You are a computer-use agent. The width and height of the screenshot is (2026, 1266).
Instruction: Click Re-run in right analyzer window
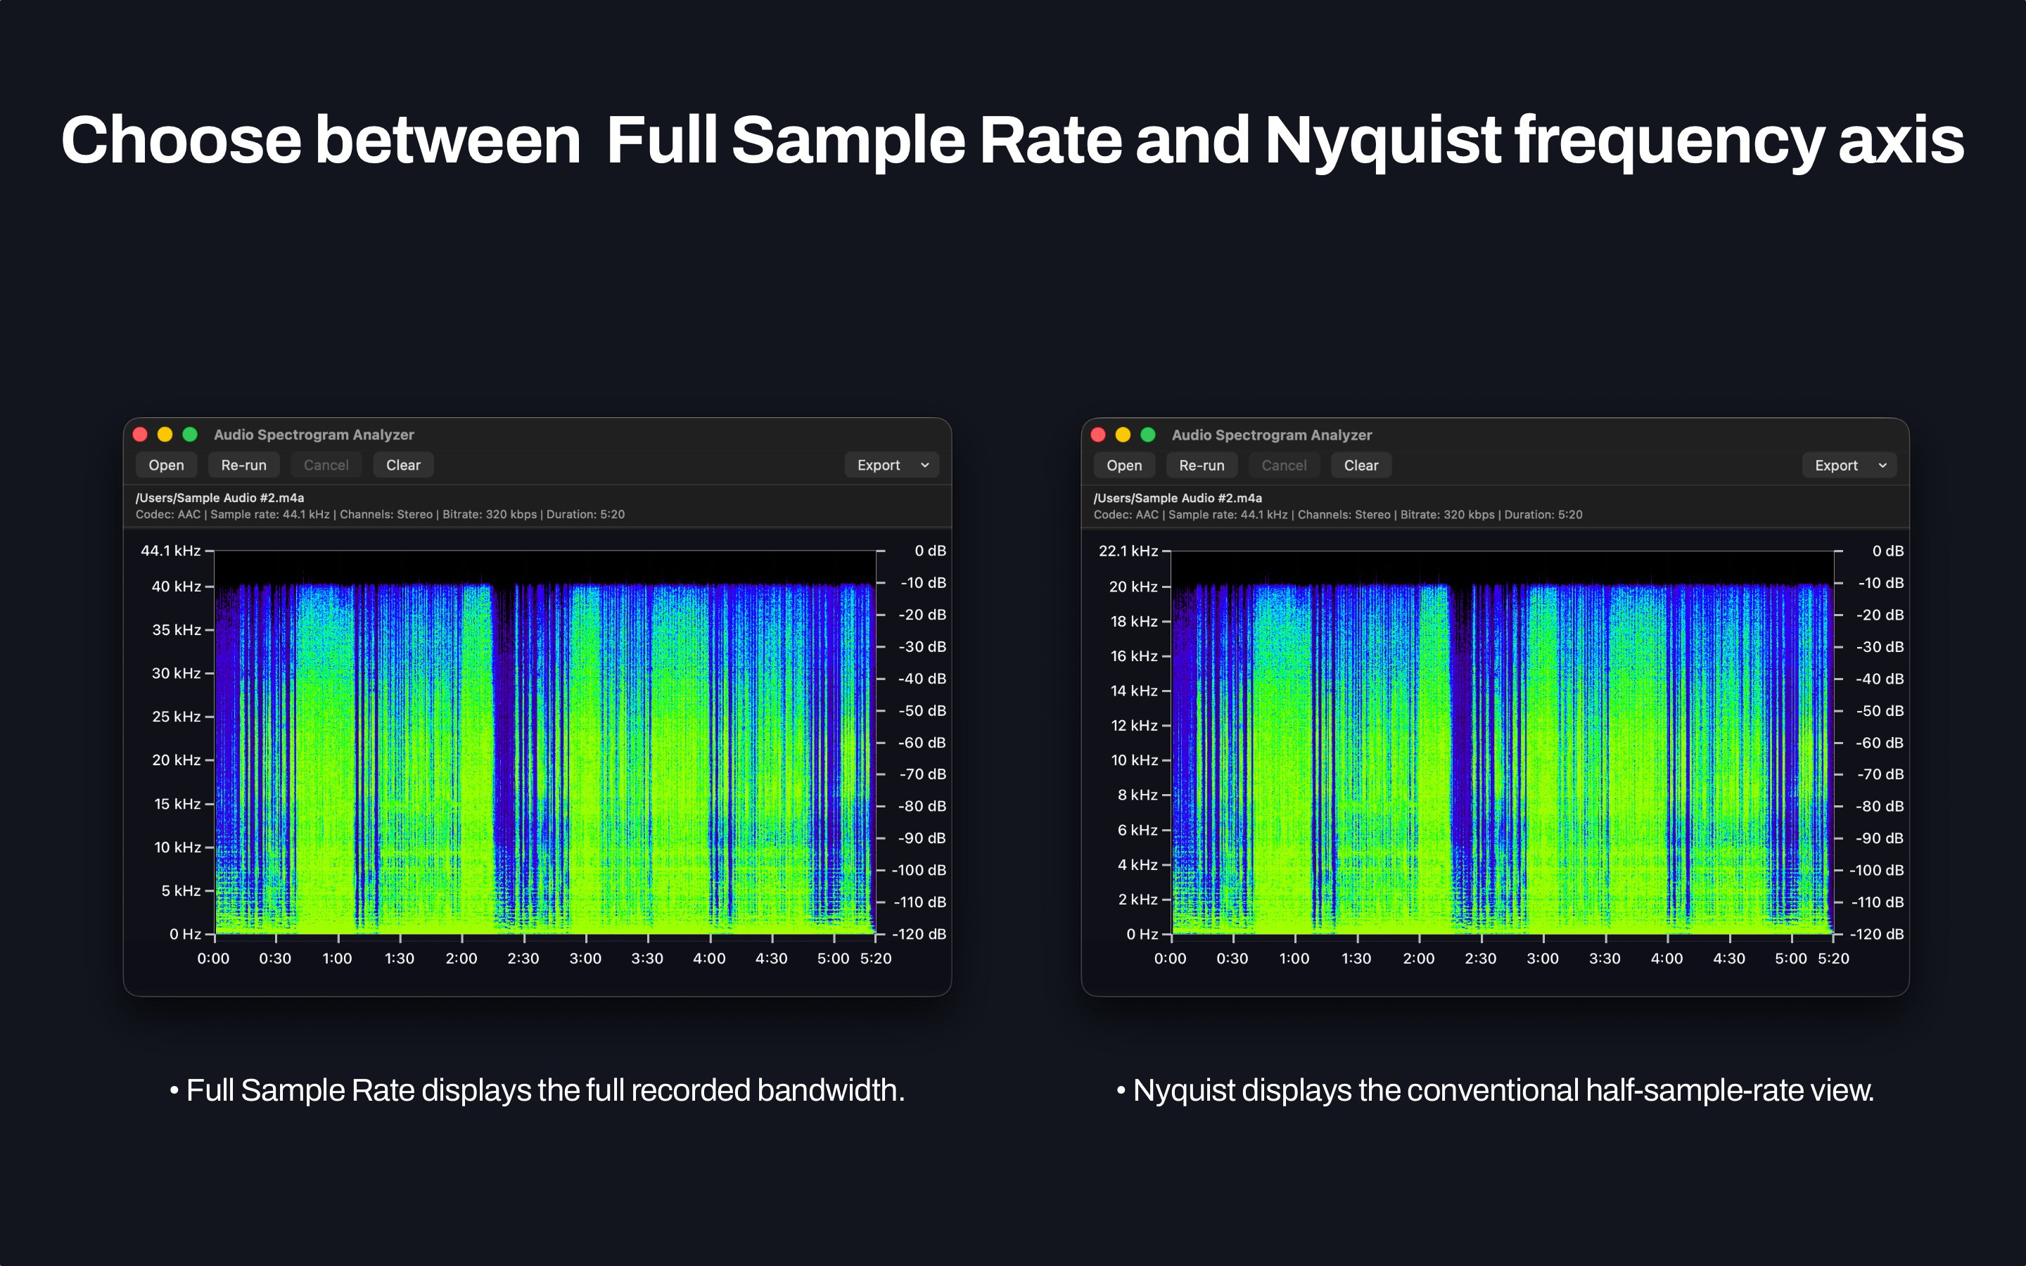click(x=1202, y=465)
